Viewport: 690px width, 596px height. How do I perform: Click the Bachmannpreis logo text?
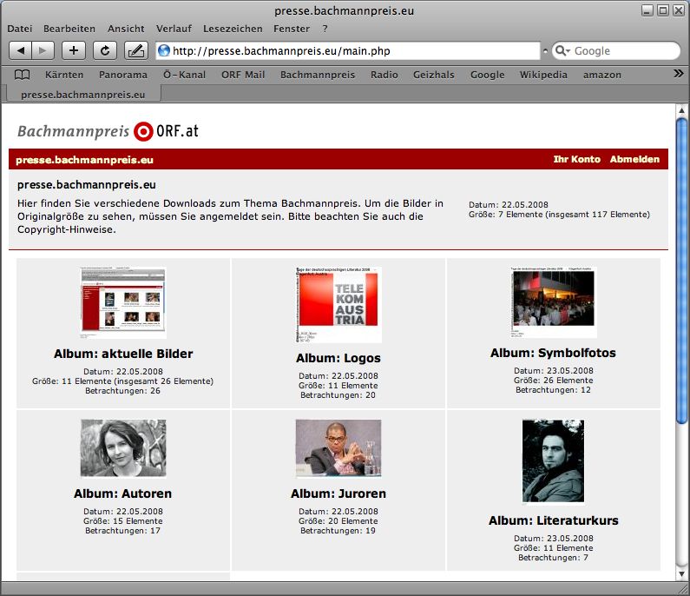point(73,131)
